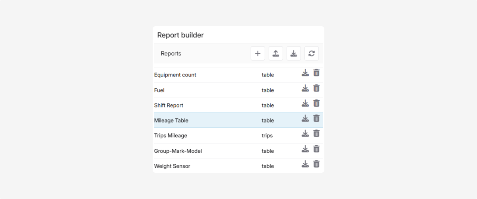The width and height of the screenshot is (477, 199).
Task: Download the Trips Mileage report
Action: point(305,133)
